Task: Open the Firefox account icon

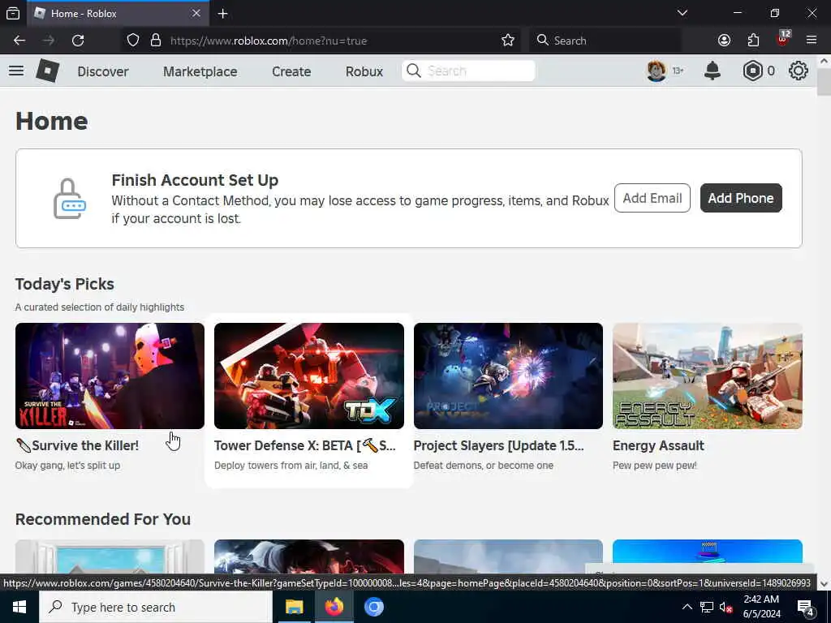Action: click(x=724, y=41)
